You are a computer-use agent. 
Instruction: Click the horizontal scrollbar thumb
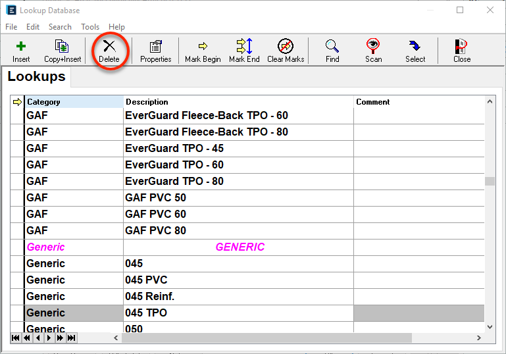[x=266, y=338]
